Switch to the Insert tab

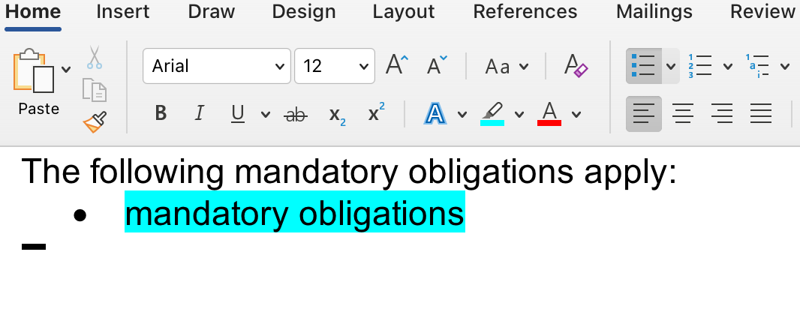[123, 12]
